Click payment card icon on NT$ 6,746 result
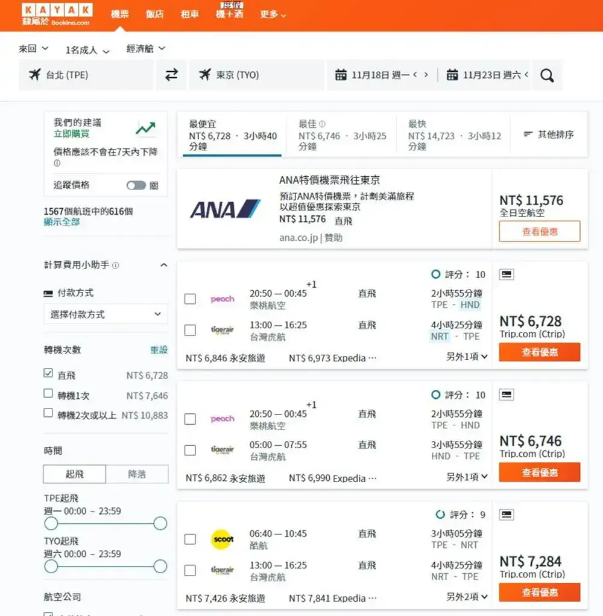 (x=507, y=395)
